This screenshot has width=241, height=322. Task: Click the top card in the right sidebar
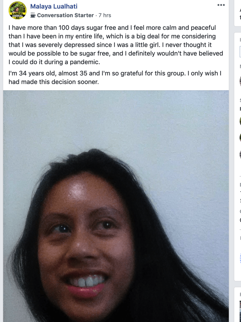click(x=238, y=13)
